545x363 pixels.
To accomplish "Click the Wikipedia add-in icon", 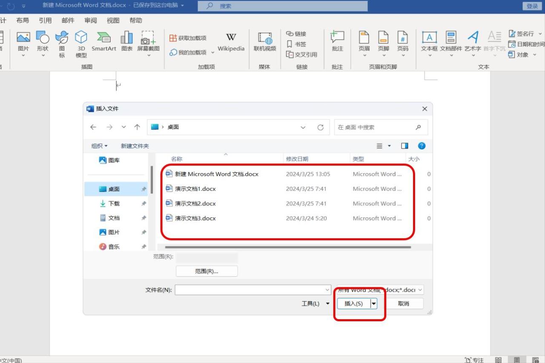I will click(231, 38).
